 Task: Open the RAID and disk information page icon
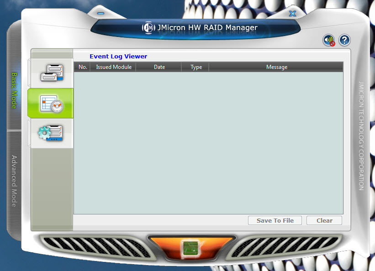coord(52,73)
